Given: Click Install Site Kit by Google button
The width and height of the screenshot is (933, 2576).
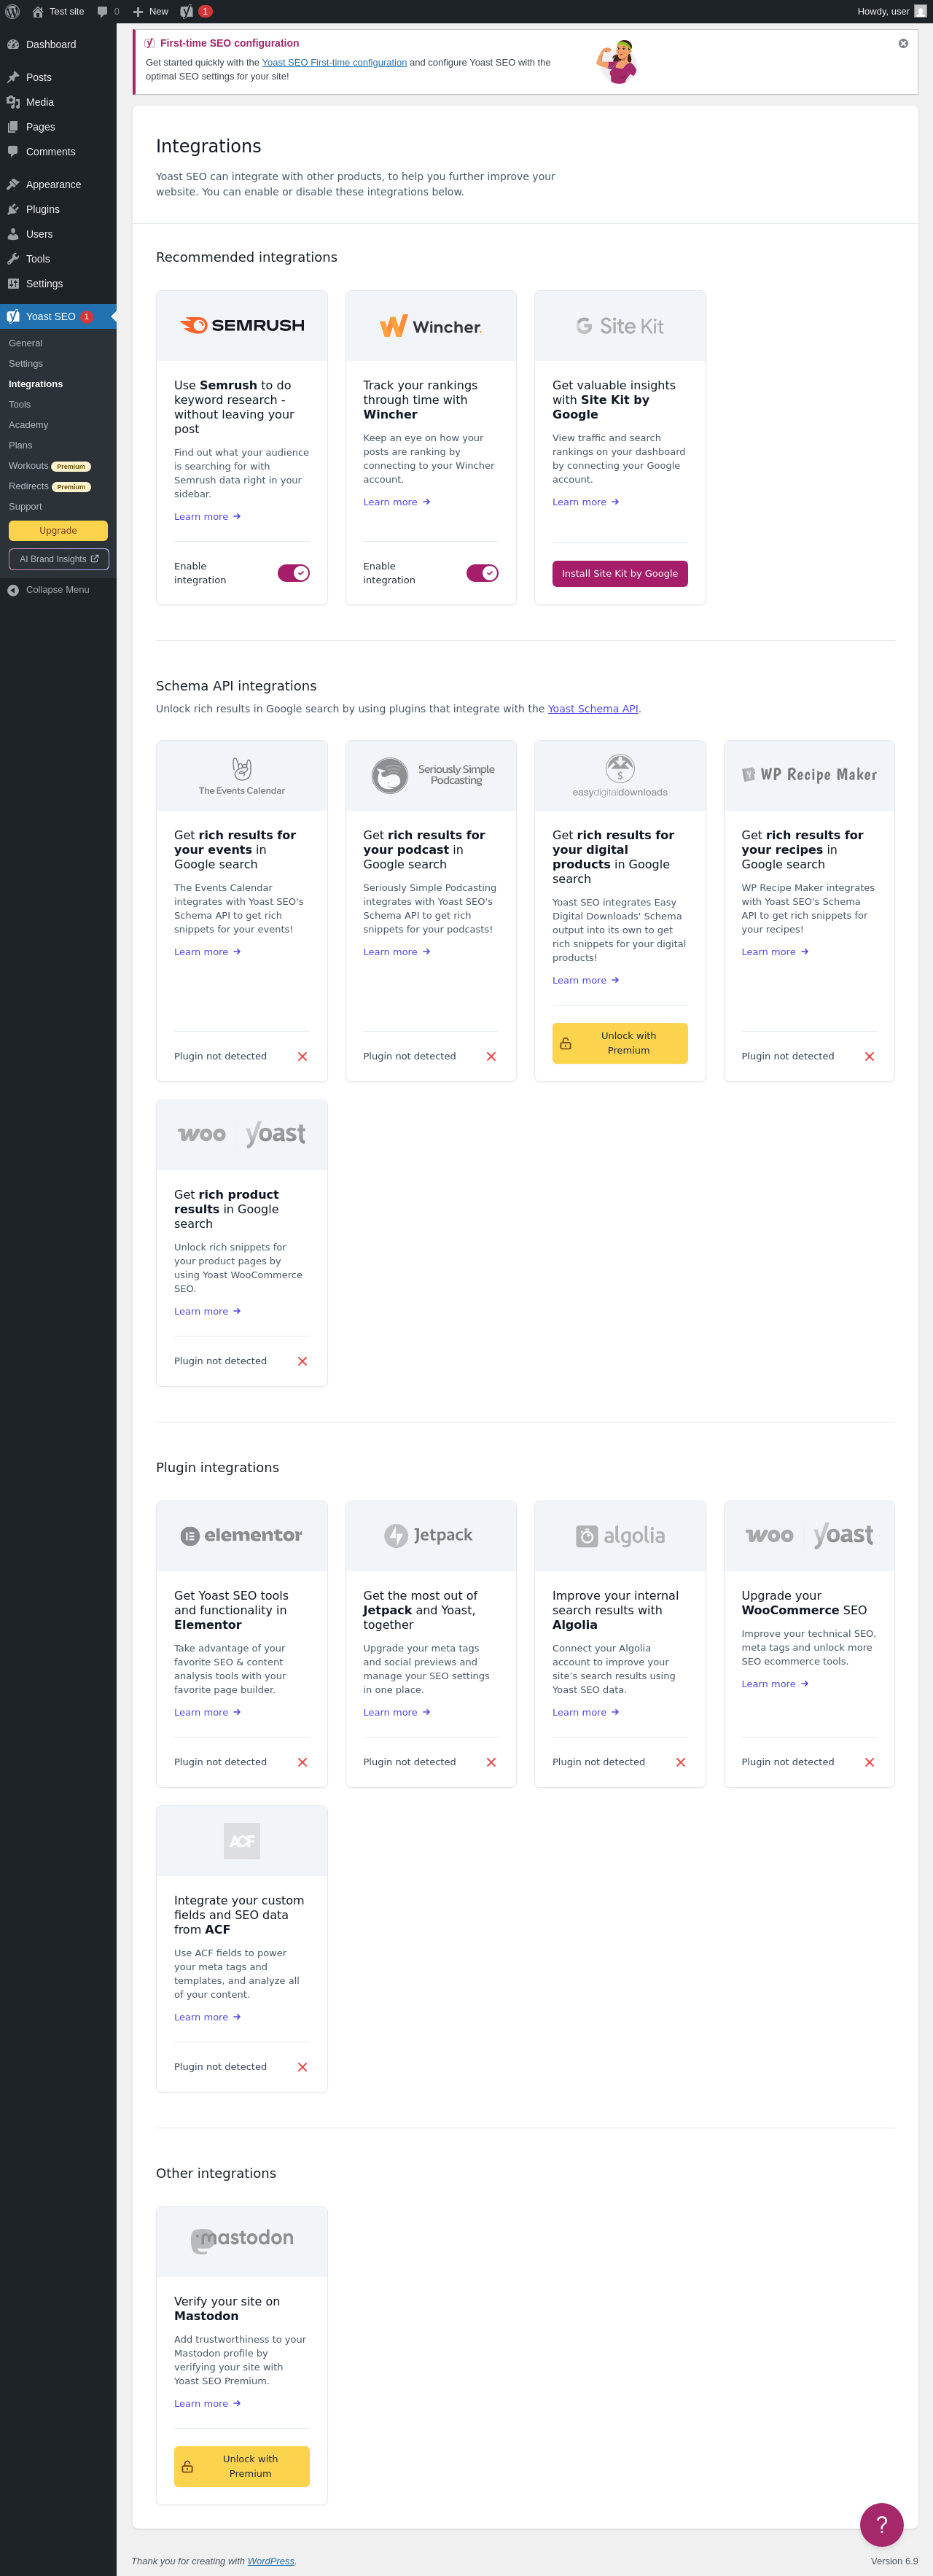Looking at the screenshot, I should (x=619, y=573).
